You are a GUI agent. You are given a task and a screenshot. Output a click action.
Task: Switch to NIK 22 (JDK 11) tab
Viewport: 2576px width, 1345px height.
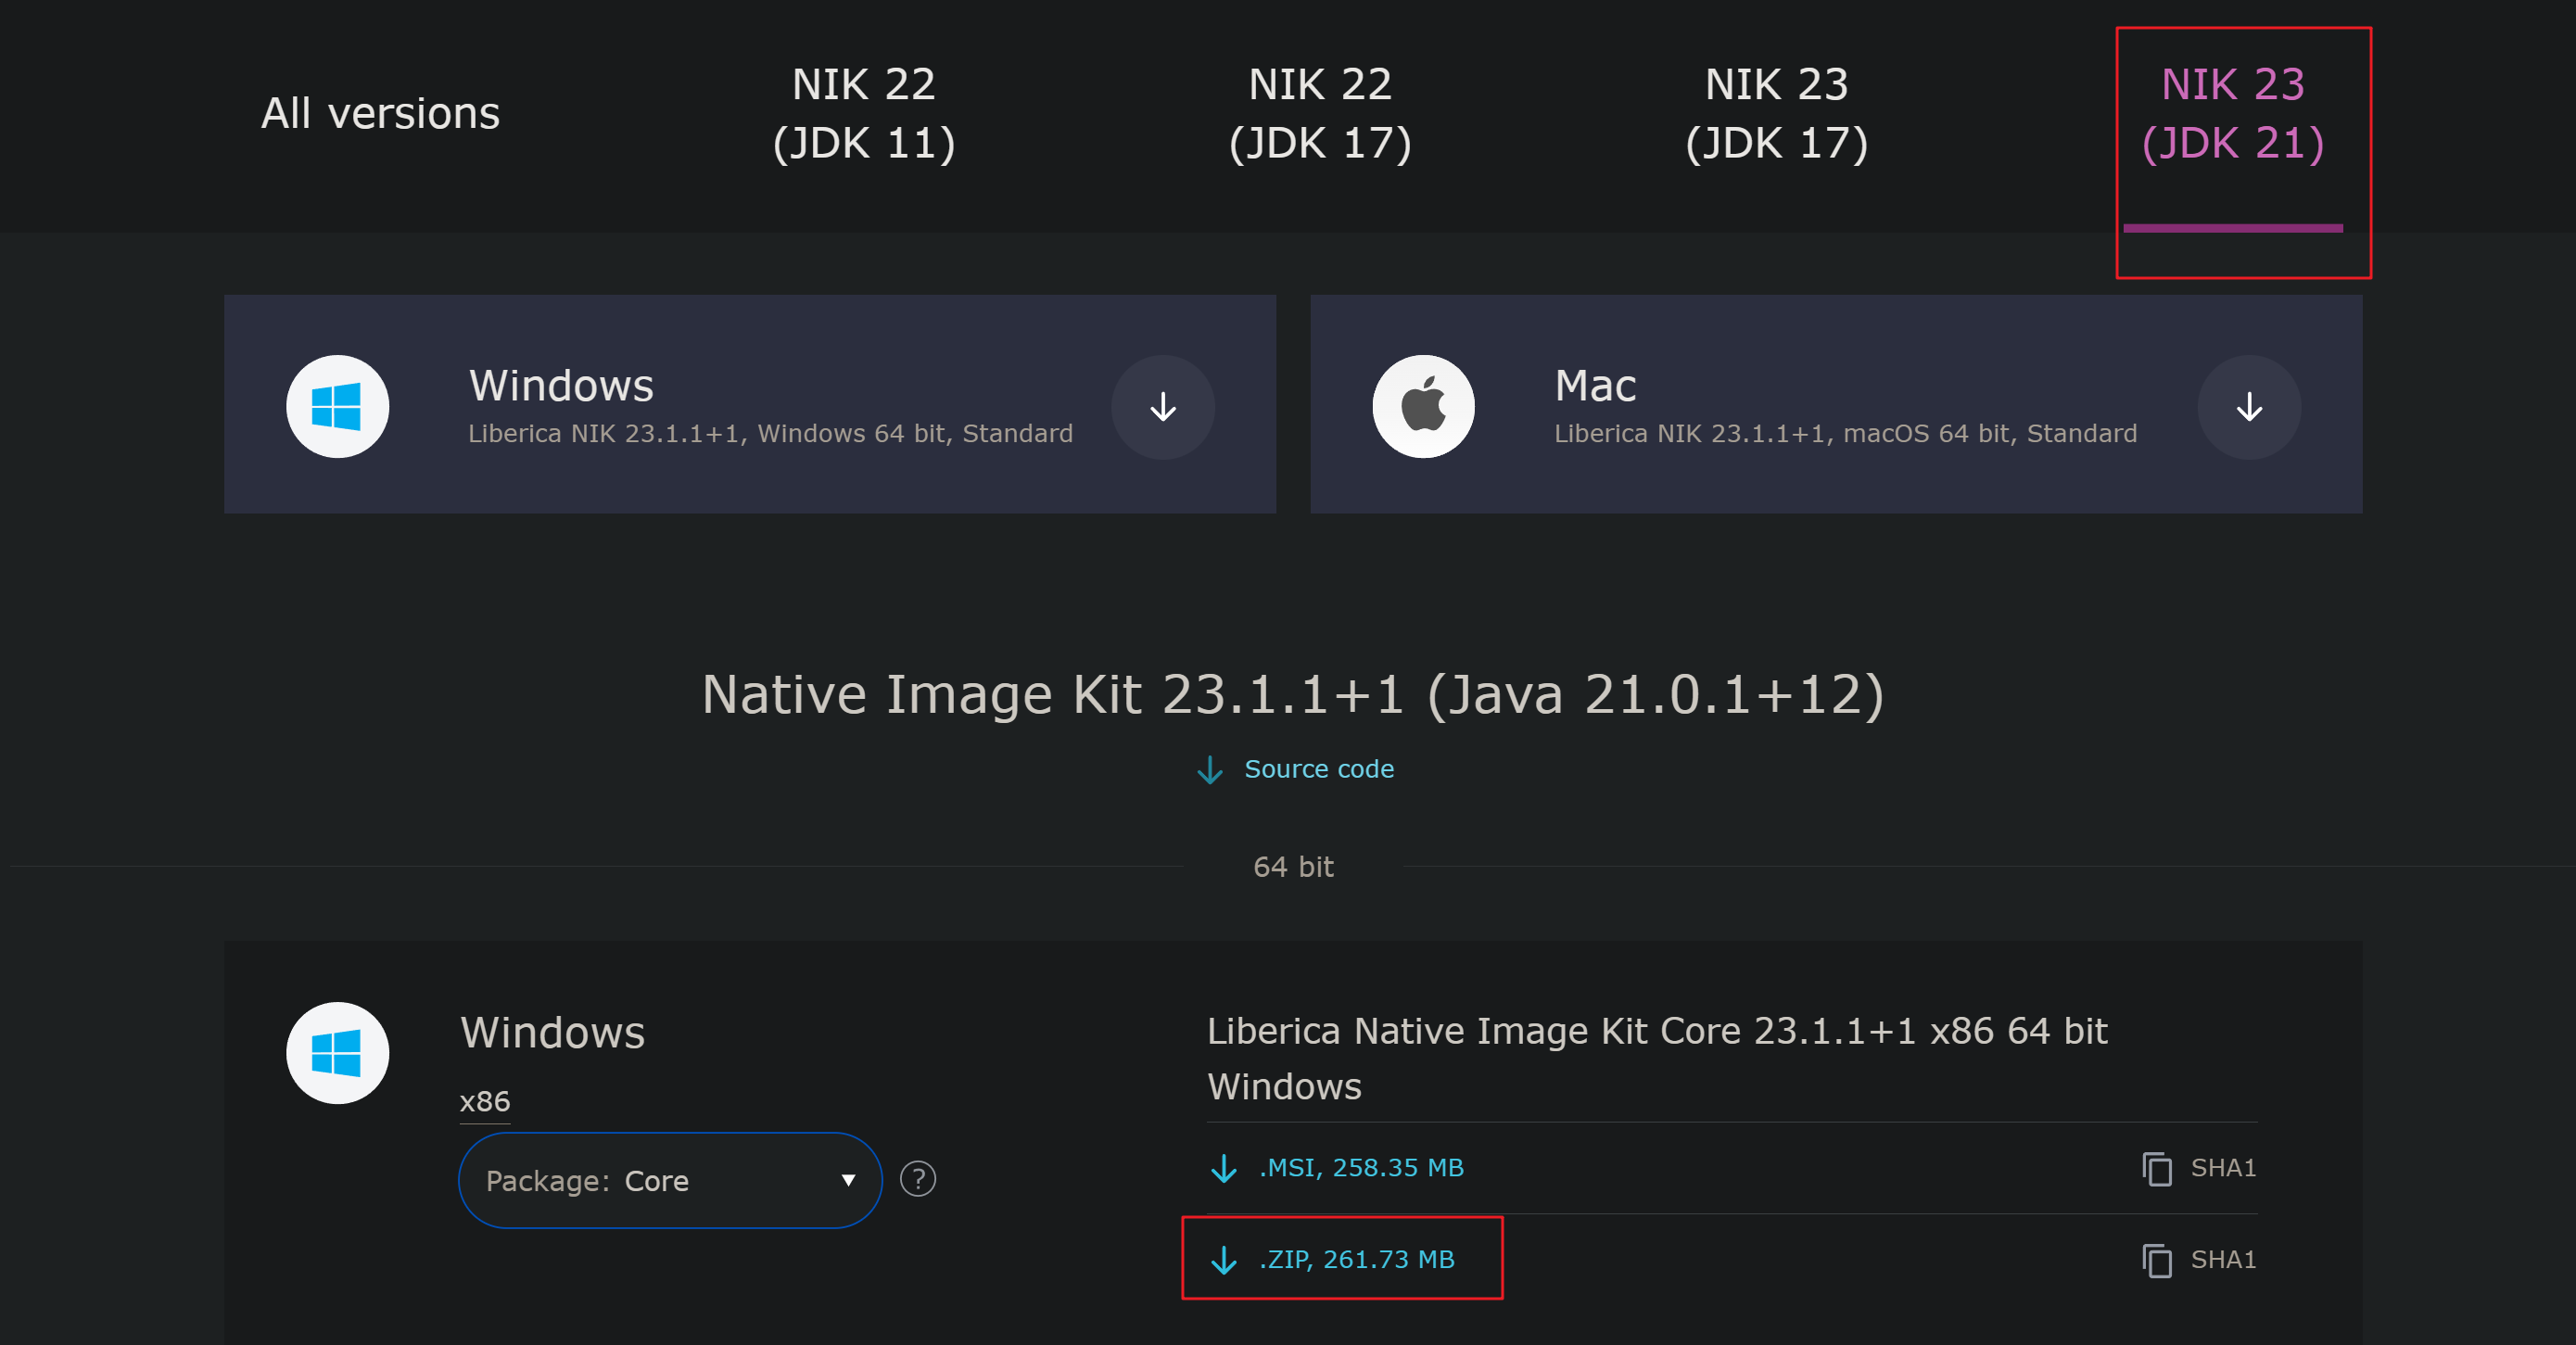[864, 113]
